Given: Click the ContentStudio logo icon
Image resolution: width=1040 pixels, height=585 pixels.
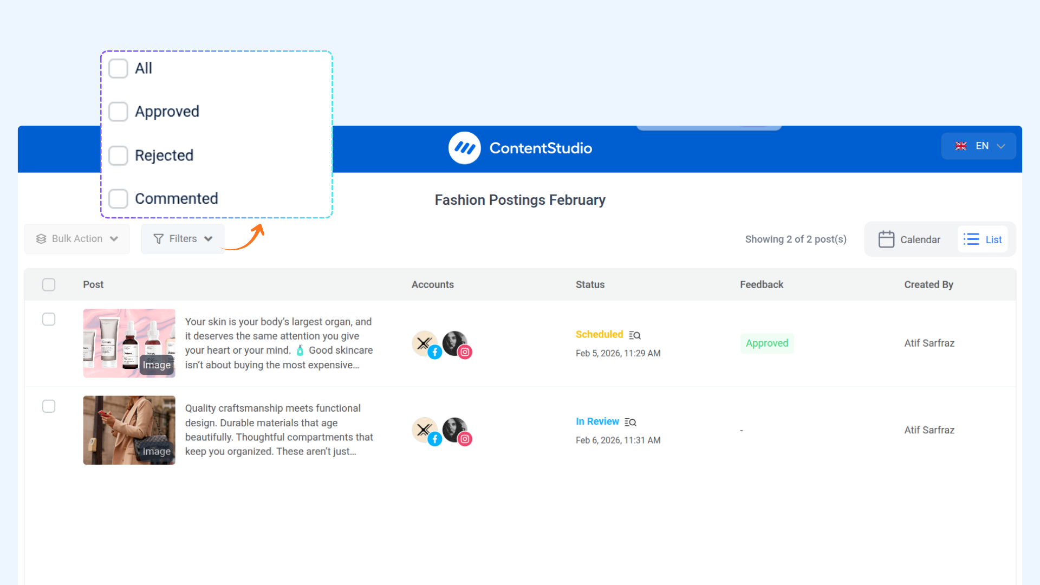Looking at the screenshot, I should click(x=464, y=148).
